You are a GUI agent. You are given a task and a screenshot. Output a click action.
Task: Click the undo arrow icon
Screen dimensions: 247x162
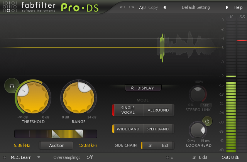pos(122,7)
